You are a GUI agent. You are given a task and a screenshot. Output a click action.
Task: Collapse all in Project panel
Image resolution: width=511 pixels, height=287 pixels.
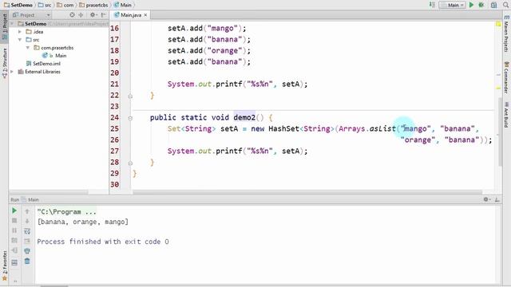coord(81,15)
